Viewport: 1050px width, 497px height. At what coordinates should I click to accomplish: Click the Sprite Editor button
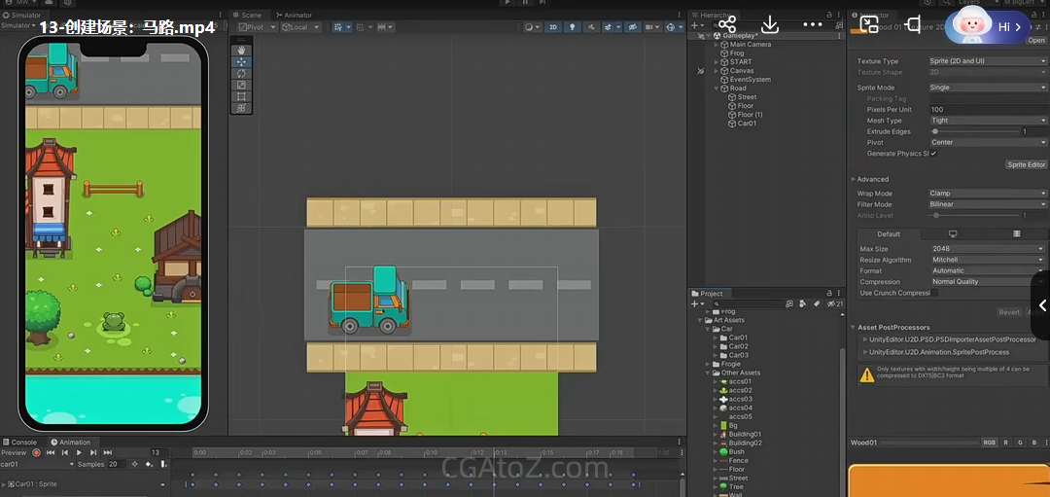pyautogui.click(x=1026, y=164)
